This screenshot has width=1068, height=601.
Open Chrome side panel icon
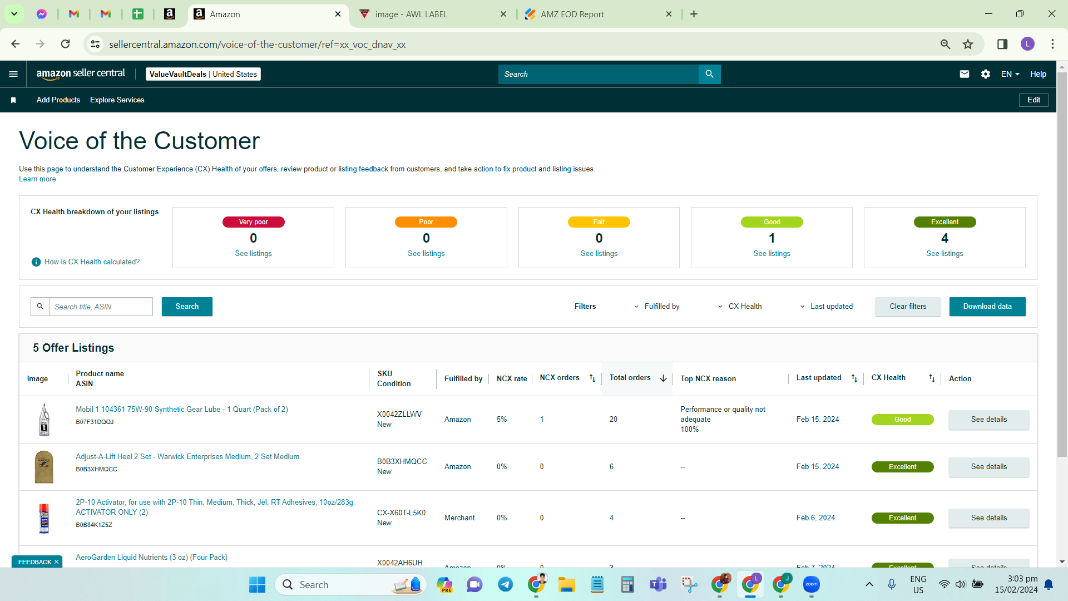(1002, 44)
